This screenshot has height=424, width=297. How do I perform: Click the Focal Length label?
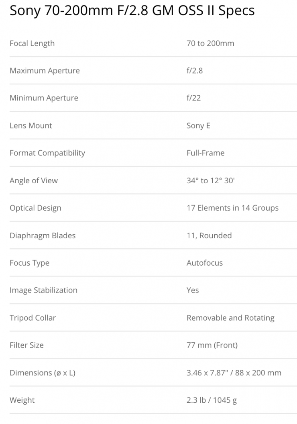(x=32, y=43)
